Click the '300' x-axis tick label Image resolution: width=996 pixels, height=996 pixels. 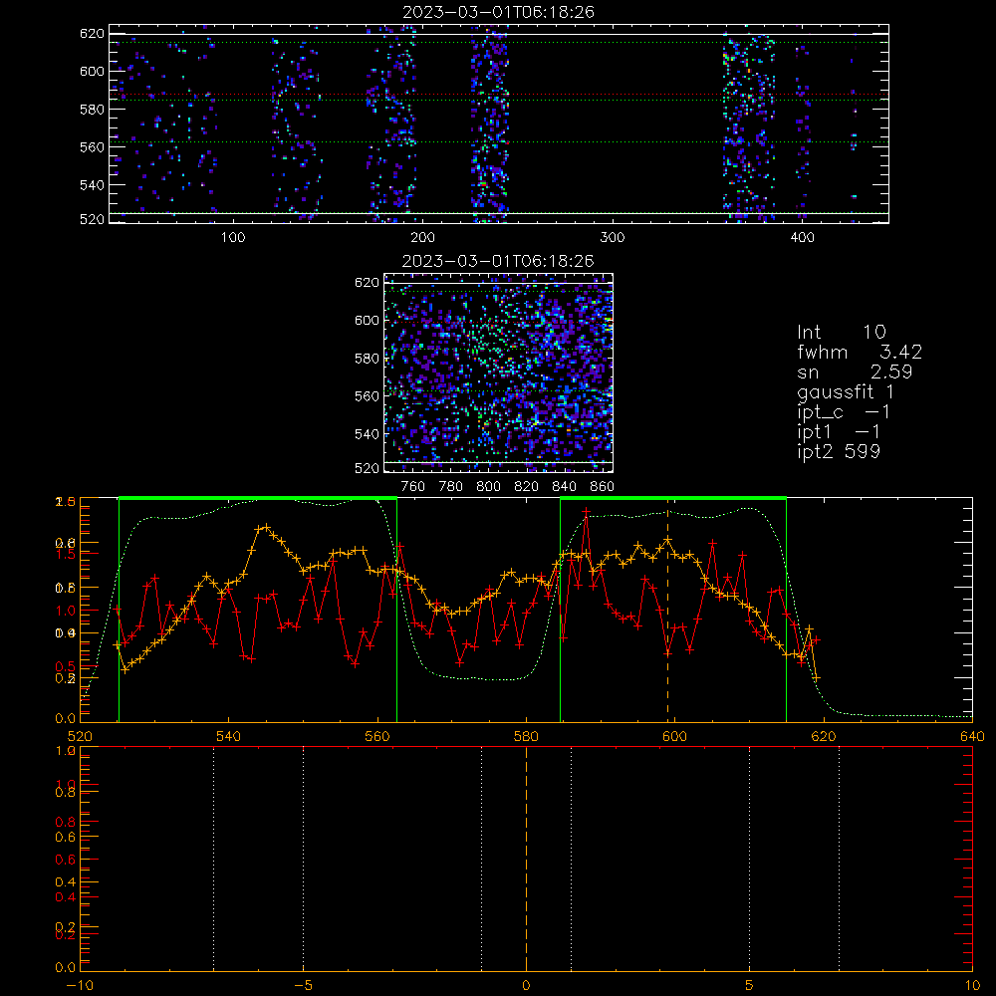pos(613,238)
